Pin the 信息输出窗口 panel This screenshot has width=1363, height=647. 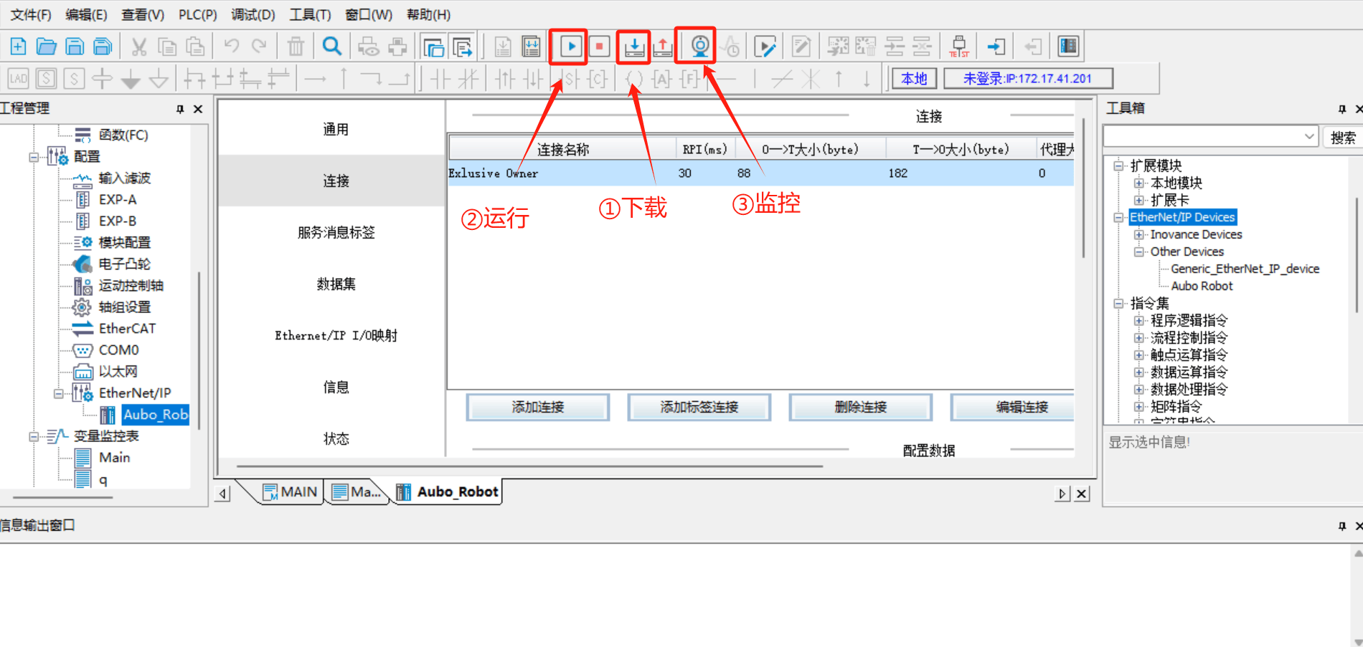[x=1342, y=526]
